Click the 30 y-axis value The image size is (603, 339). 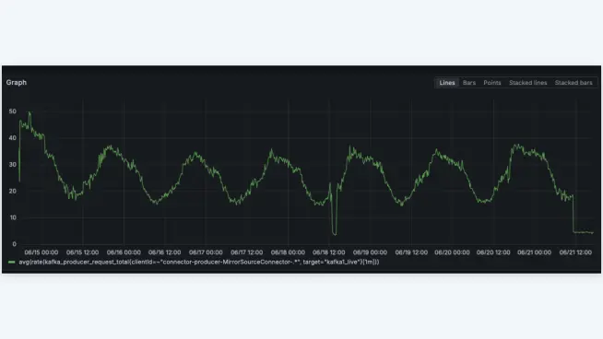coord(13,165)
